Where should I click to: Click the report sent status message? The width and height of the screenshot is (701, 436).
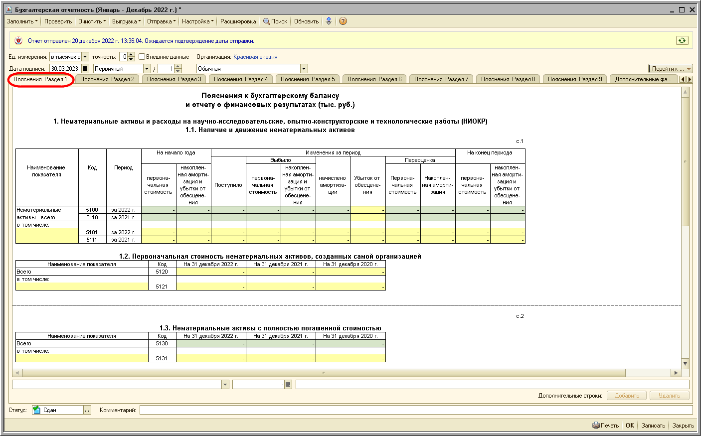(141, 41)
